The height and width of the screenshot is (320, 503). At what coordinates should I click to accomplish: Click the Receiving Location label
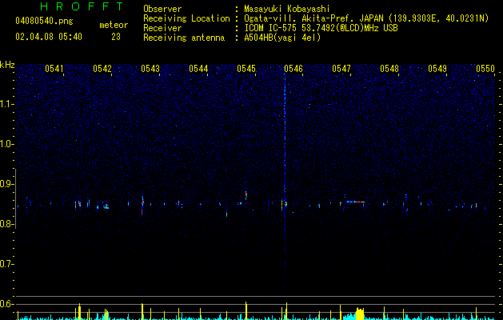(186, 18)
